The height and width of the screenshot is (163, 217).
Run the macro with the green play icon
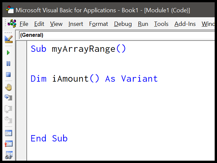tap(8, 52)
